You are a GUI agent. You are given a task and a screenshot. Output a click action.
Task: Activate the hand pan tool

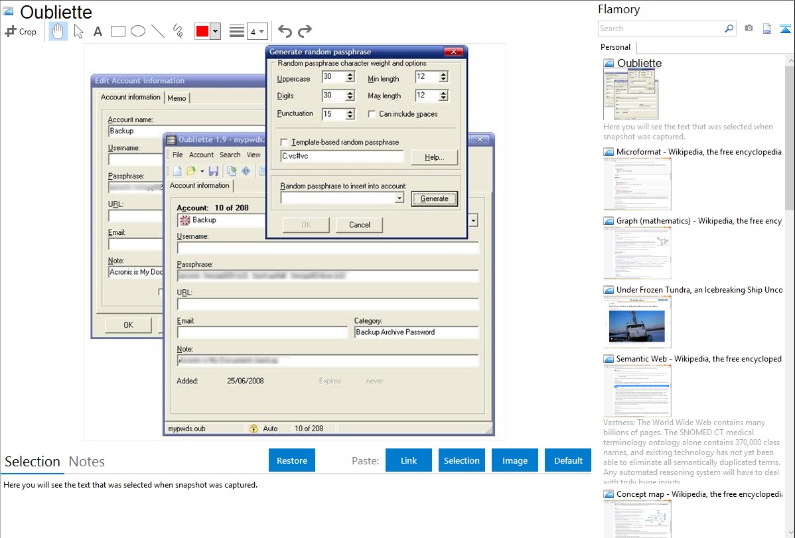click(x=58, y=31)
